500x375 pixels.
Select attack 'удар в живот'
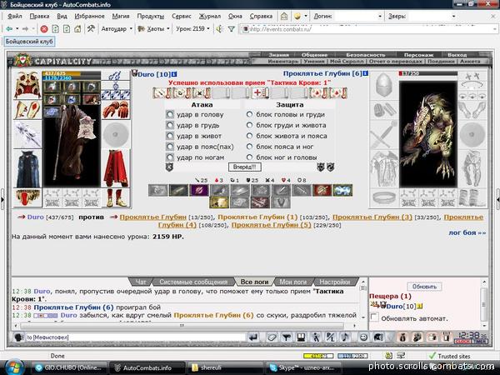click(170, 136)
